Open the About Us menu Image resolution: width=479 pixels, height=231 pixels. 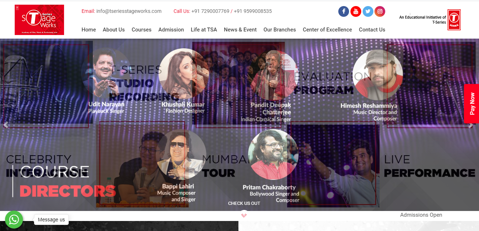click(114, 30)
